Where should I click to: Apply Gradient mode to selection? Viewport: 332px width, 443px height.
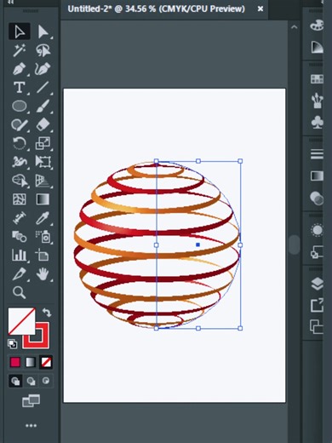tap(31, 362)
